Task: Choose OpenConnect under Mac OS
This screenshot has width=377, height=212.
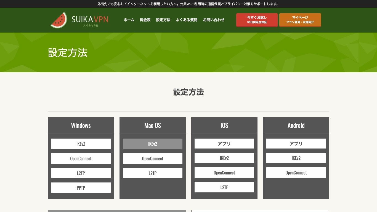Action: point(153,158)
